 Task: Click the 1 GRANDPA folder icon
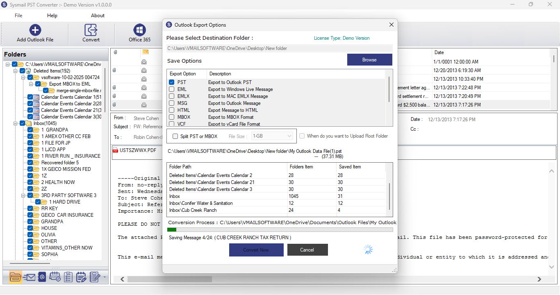pos(37,130)
